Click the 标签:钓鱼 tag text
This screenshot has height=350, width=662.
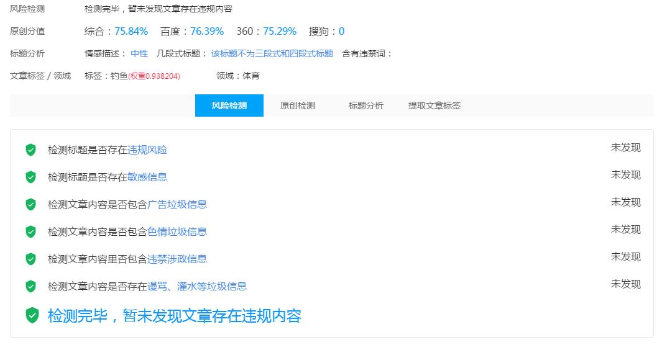point(106,76)
